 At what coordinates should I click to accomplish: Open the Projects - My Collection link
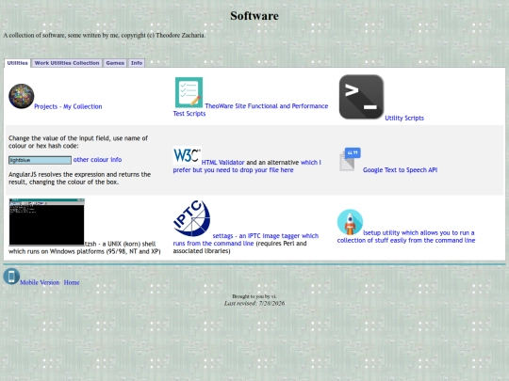coord(68,106)
